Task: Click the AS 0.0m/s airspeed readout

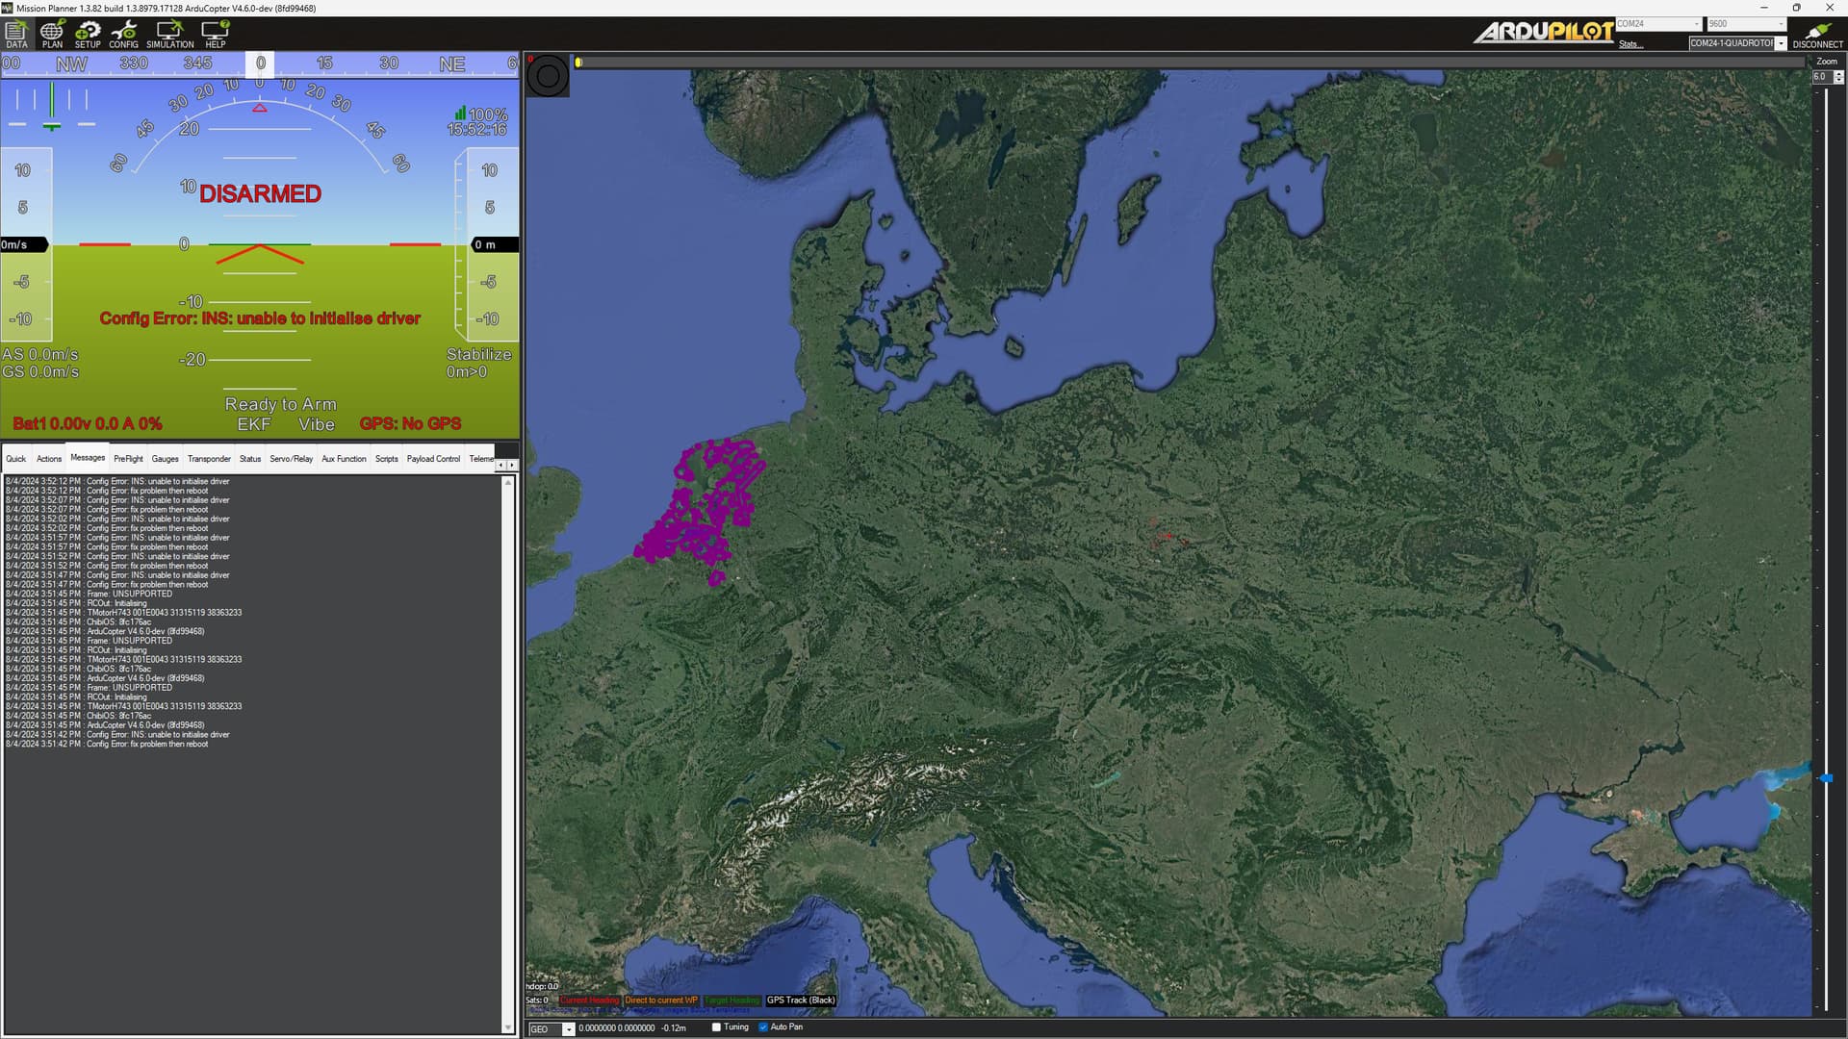Action: tap(40, 354)
